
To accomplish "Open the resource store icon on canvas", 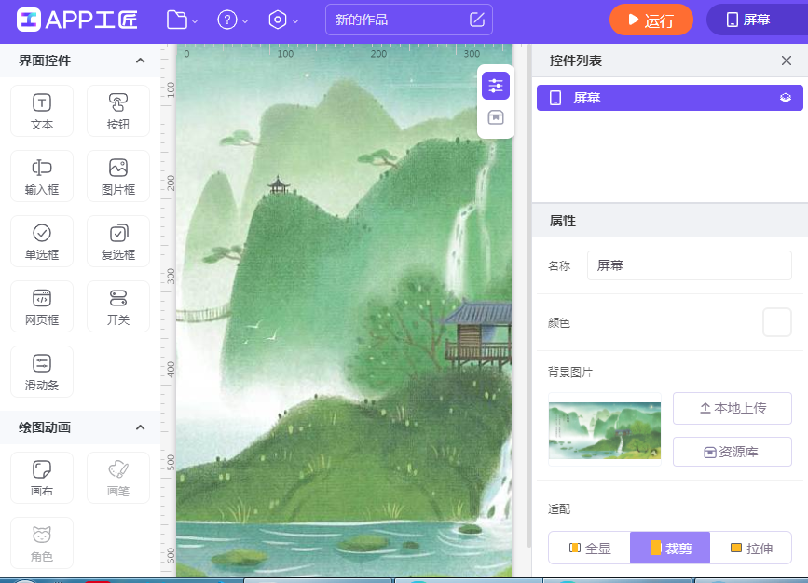I will (496, 117).
